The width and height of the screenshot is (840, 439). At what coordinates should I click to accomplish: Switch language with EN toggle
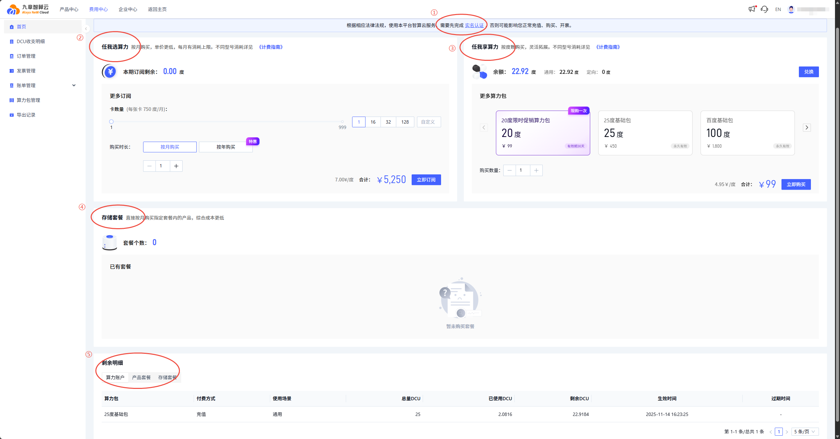(778, 9)
